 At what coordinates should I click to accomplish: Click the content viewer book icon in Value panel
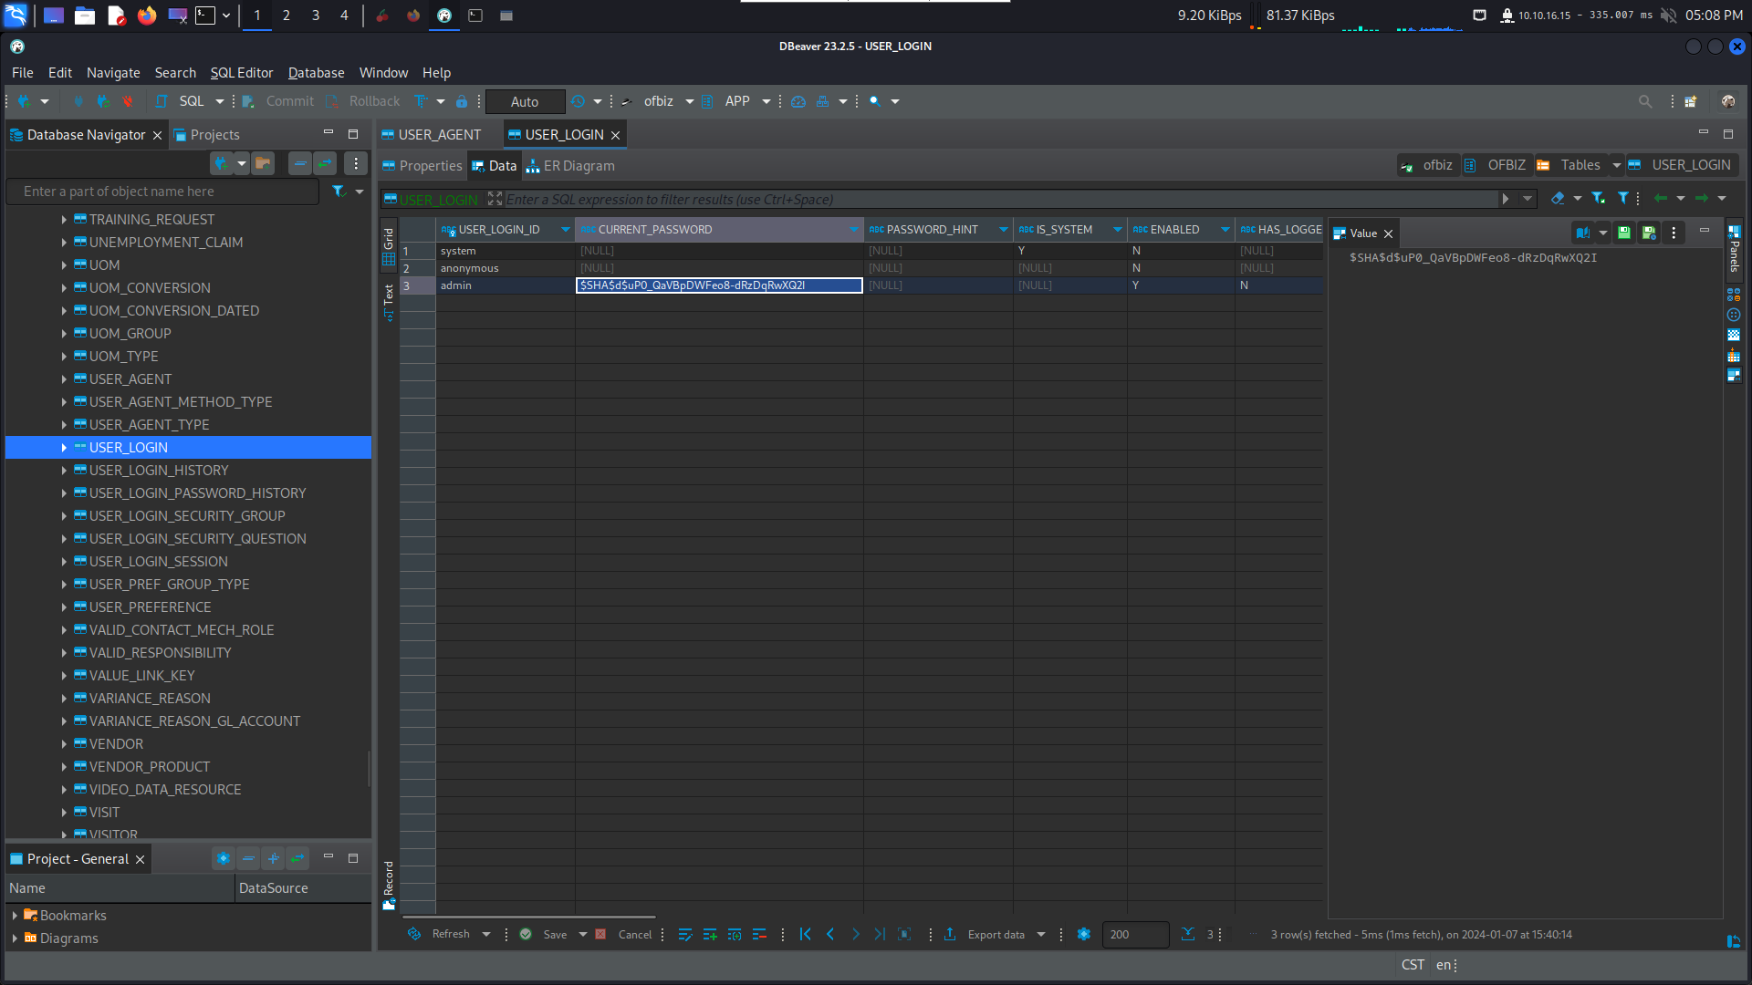pos(1583,233)
